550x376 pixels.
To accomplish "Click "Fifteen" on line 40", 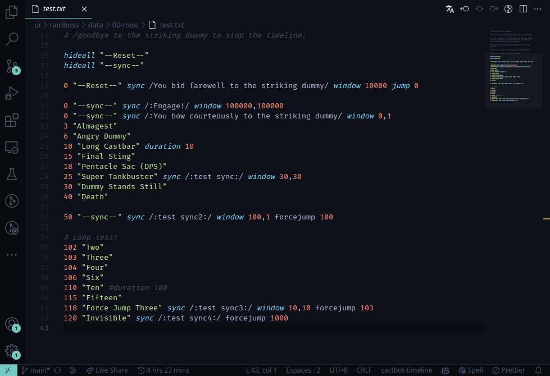I will [101, 298].
